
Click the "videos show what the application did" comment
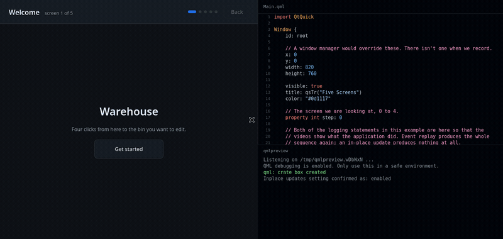[x=387, y=136]
